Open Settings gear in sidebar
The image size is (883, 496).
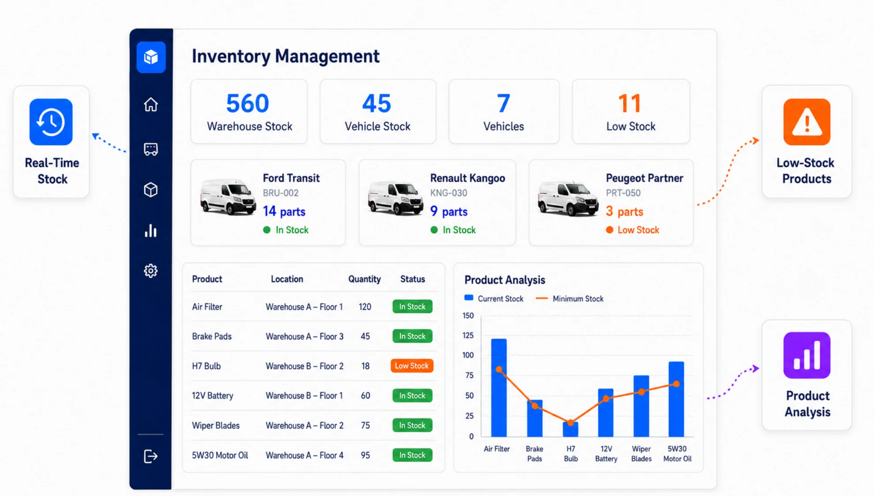[151, 271]
